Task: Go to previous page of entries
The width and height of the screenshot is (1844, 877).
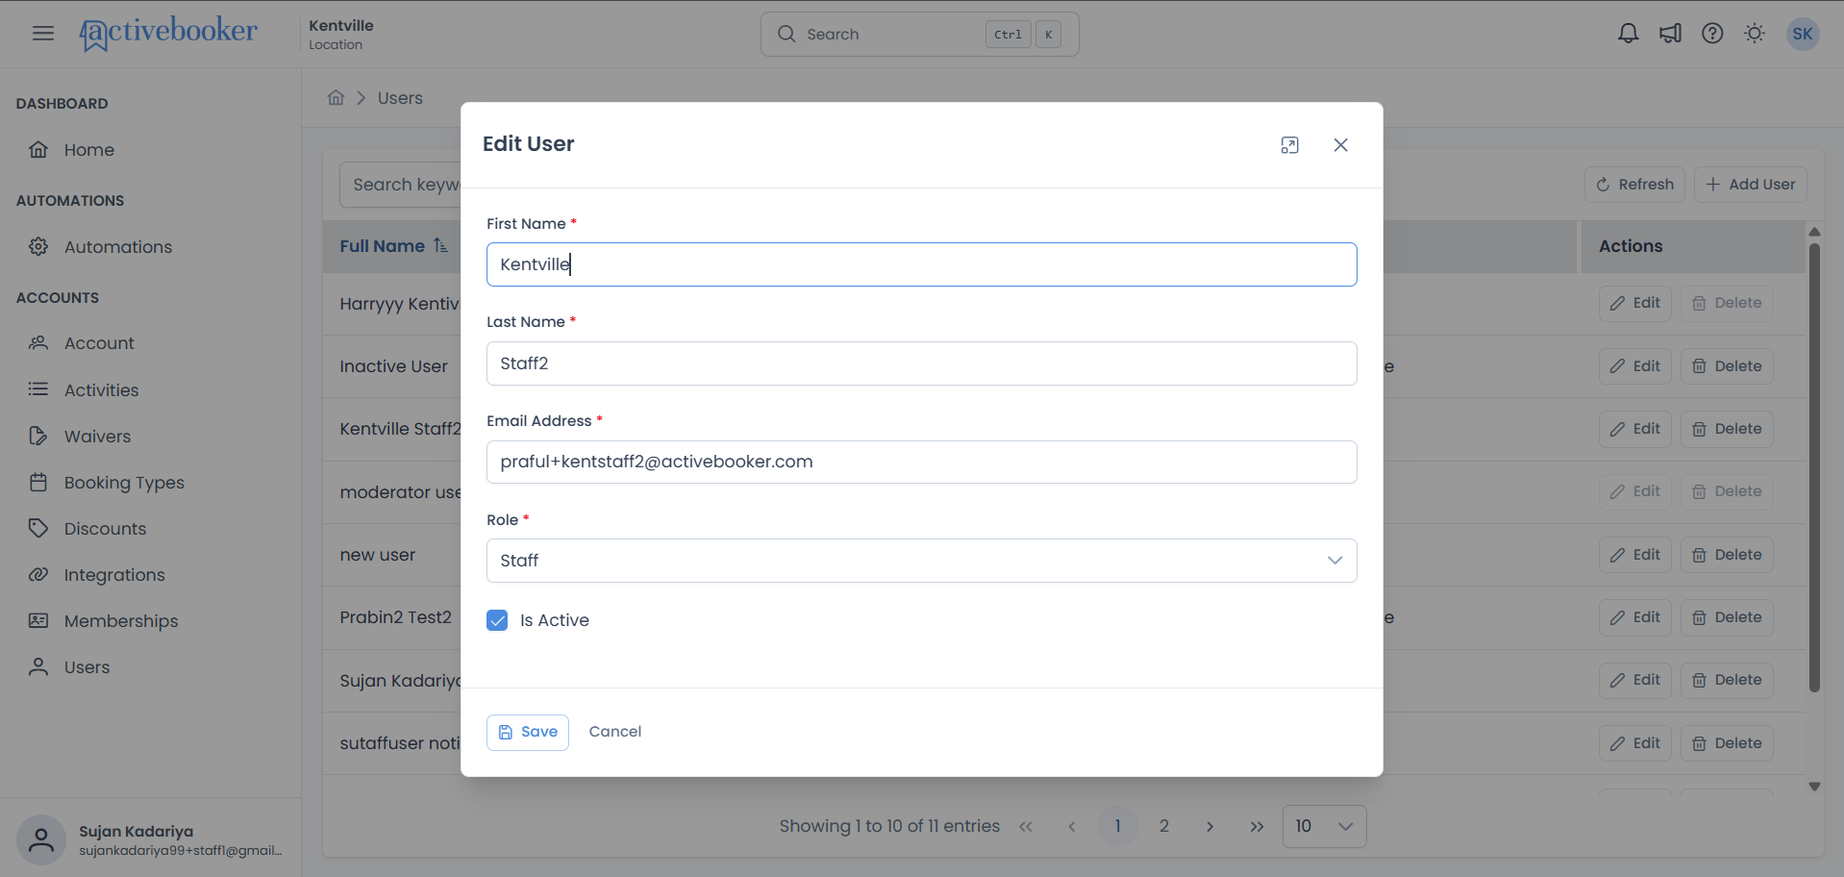Action: (1072, 826)
